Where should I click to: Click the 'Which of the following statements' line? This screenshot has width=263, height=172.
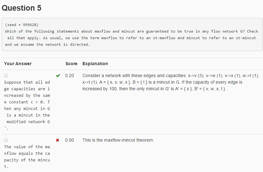pyautogui.click(x=132, y=31)
